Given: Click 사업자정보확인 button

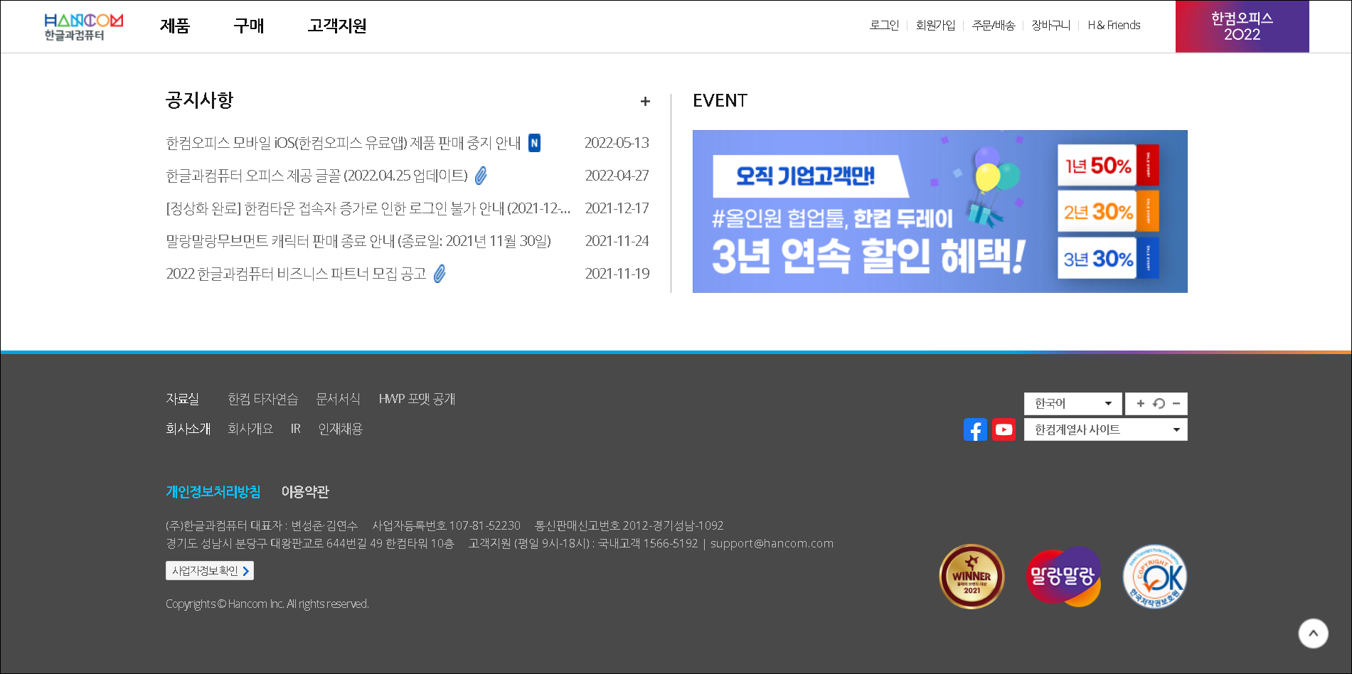Looking at the screenshot, I should pos(210,571).
